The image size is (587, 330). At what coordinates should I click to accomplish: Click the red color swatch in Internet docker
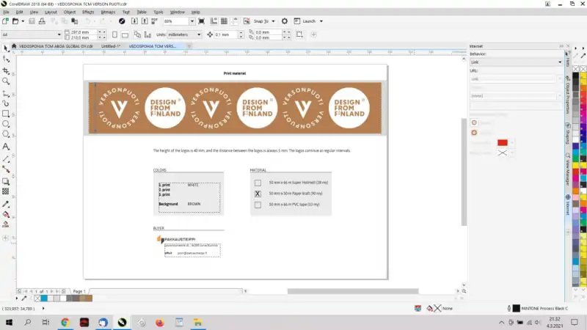(503, 142)
